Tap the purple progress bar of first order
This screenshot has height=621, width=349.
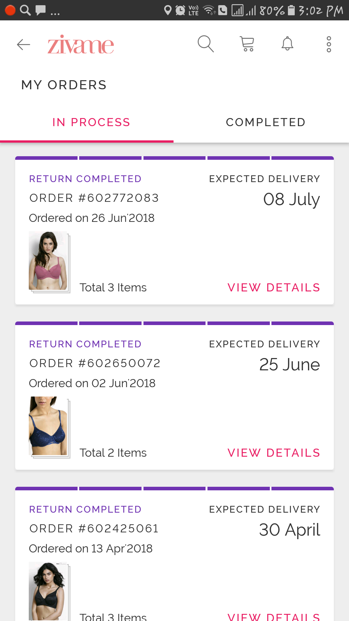click(x=174, y=158)
